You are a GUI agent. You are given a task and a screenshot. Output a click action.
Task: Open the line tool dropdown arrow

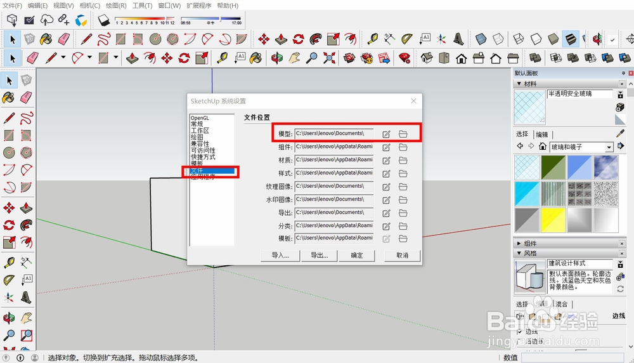63,58
